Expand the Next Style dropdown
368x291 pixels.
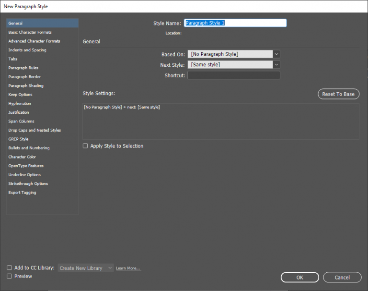click(x=233, y=65)
